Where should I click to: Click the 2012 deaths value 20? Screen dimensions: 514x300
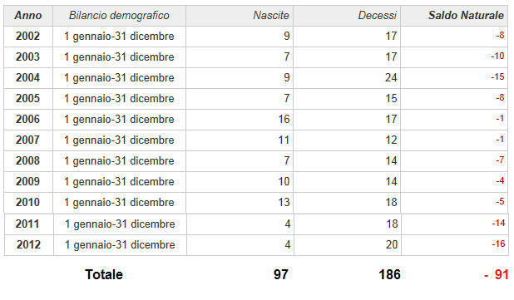[x=392, y=244]
